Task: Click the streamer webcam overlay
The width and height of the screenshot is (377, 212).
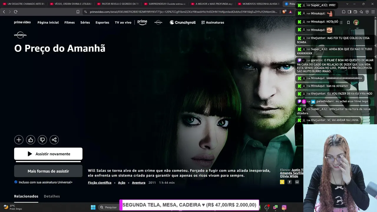Action: 340,168
